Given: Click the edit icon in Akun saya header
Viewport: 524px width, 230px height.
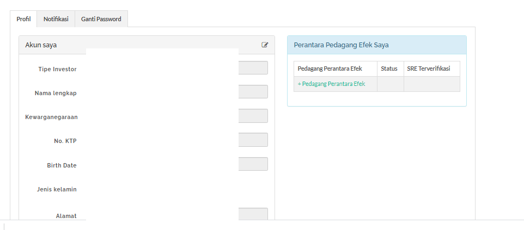Looking at the screenshot, I should [x=265, y=45].
